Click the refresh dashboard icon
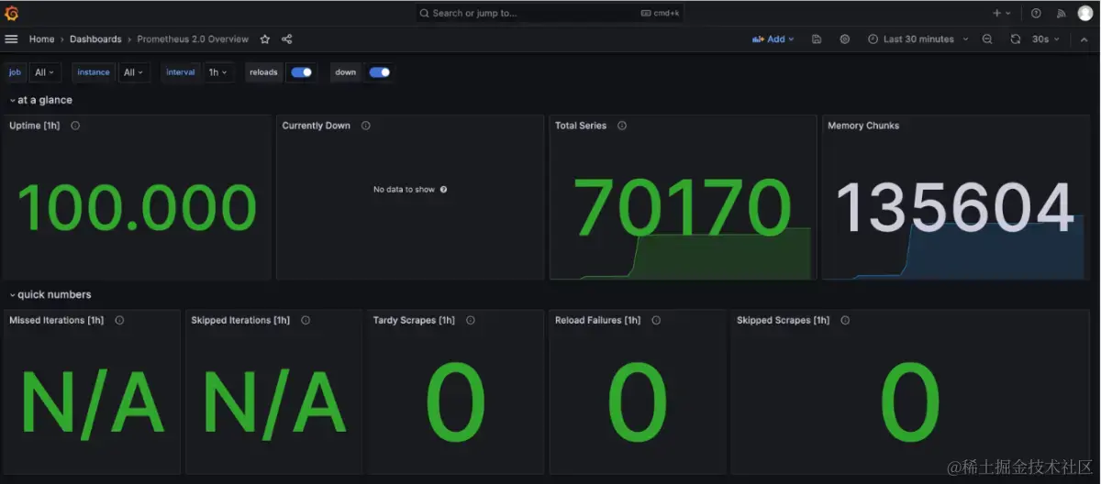This screenshot has width=1101, height=484. (x=1016, y=39)
